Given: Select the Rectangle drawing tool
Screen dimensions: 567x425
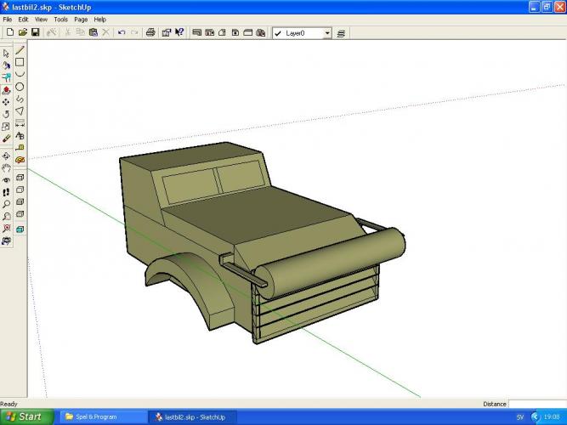Looking at the screenshot, I should pos(20,62).
